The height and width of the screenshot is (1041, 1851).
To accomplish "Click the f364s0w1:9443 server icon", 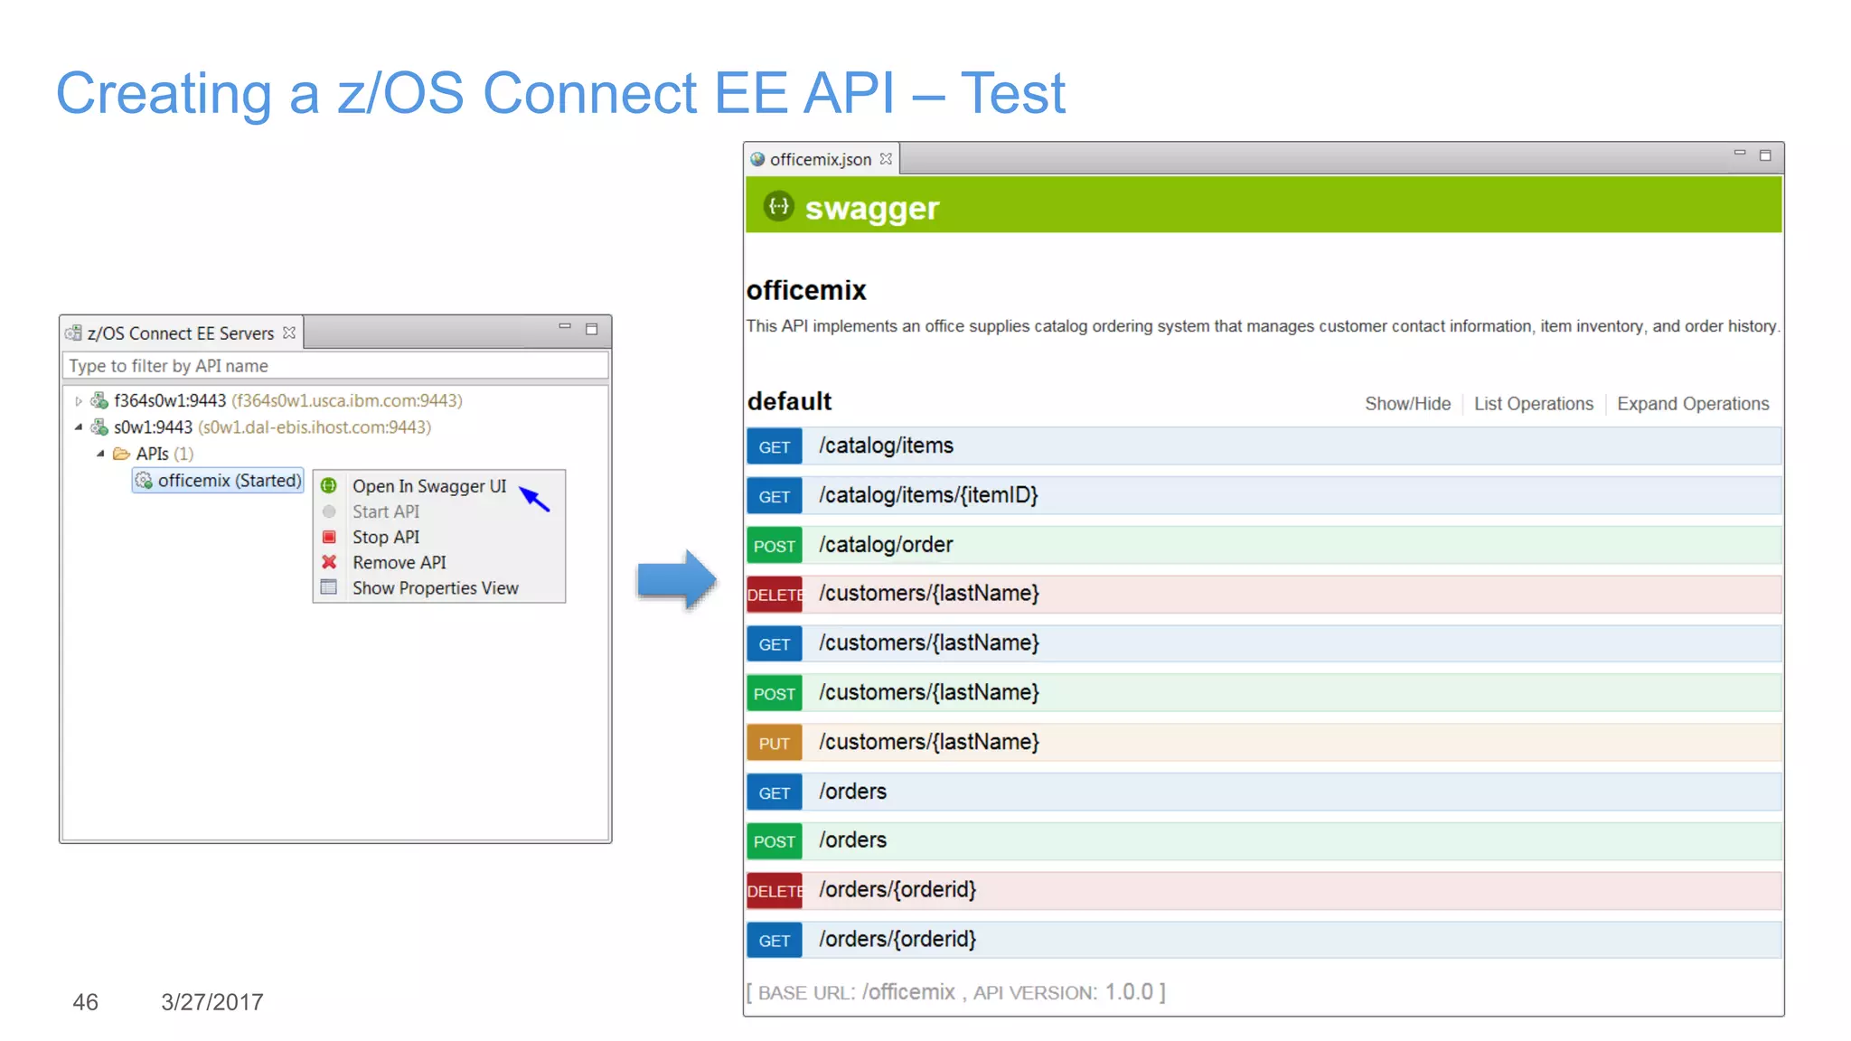I will 99,400.
